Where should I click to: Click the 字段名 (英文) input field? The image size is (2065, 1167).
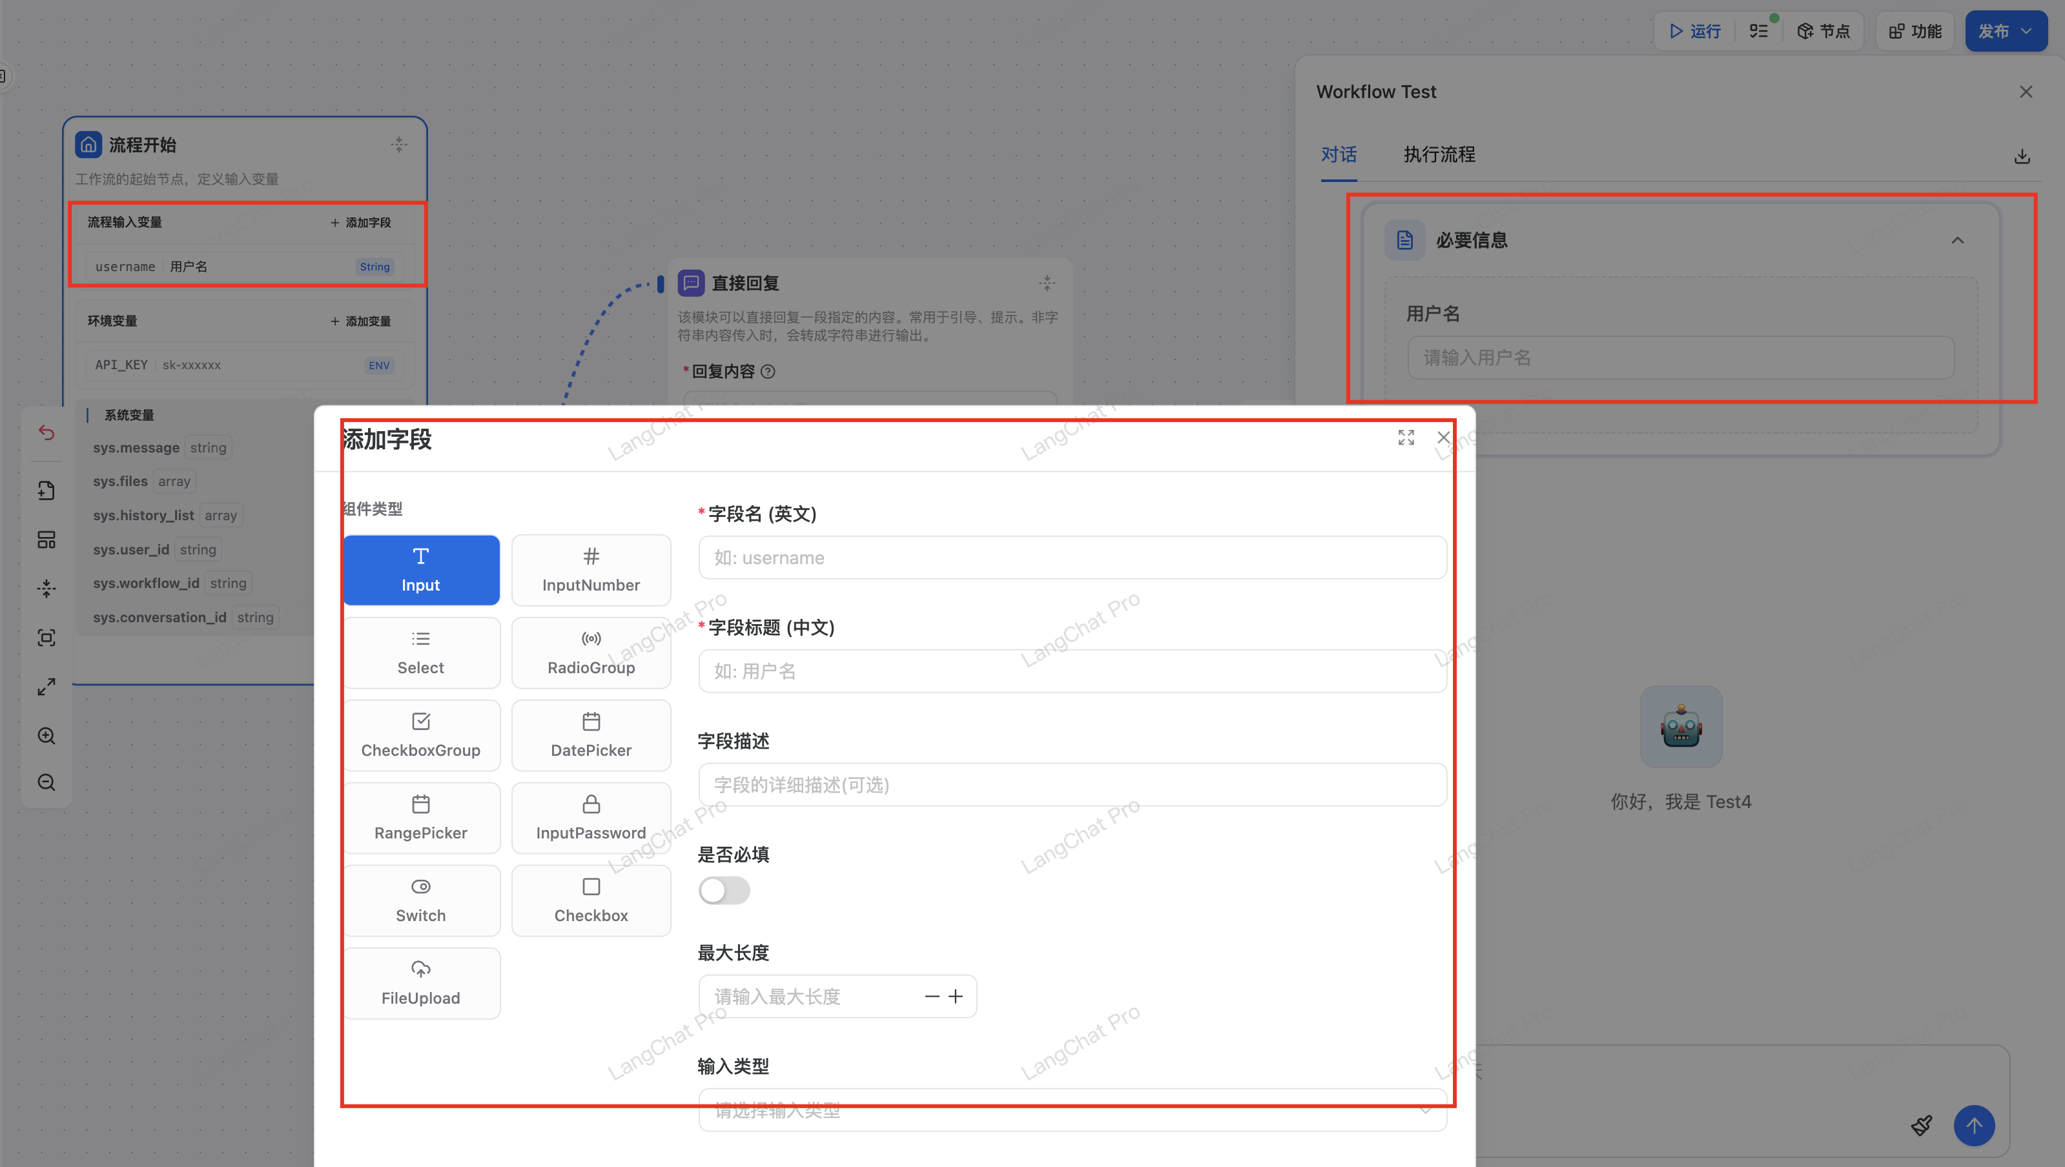(x=1072, y=558)
